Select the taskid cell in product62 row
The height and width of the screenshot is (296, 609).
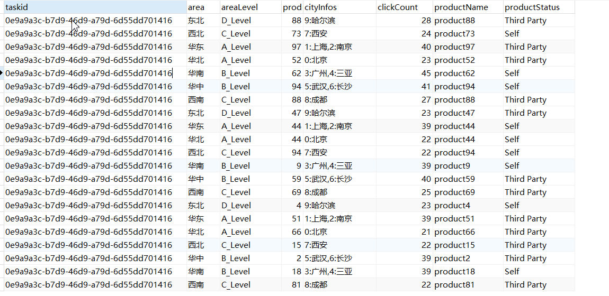[95, 73]
